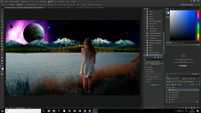201x113 pixels.
Task: Switch to the second document tab
Action: click(59, 8)
